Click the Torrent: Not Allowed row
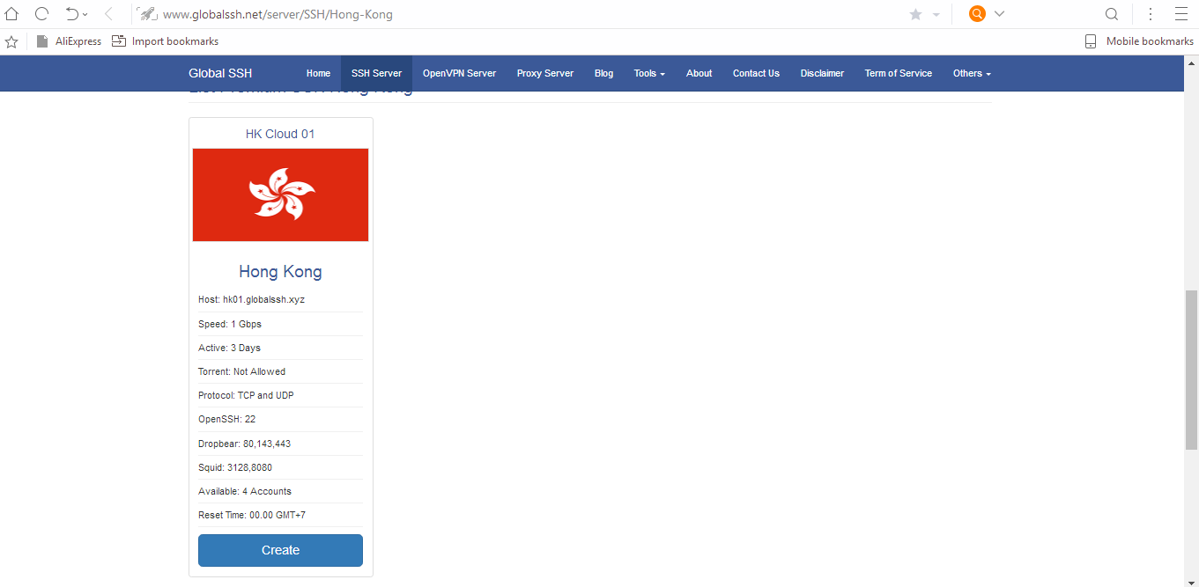This screenshot has height=587, width=1199. 280,371
